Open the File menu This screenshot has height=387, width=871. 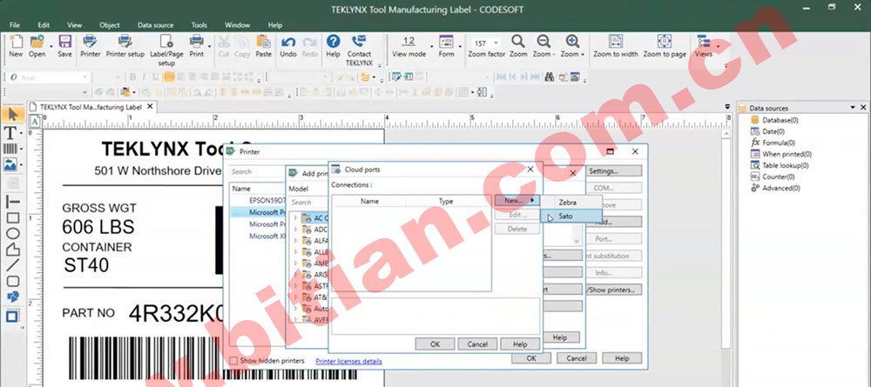(15, 25)
